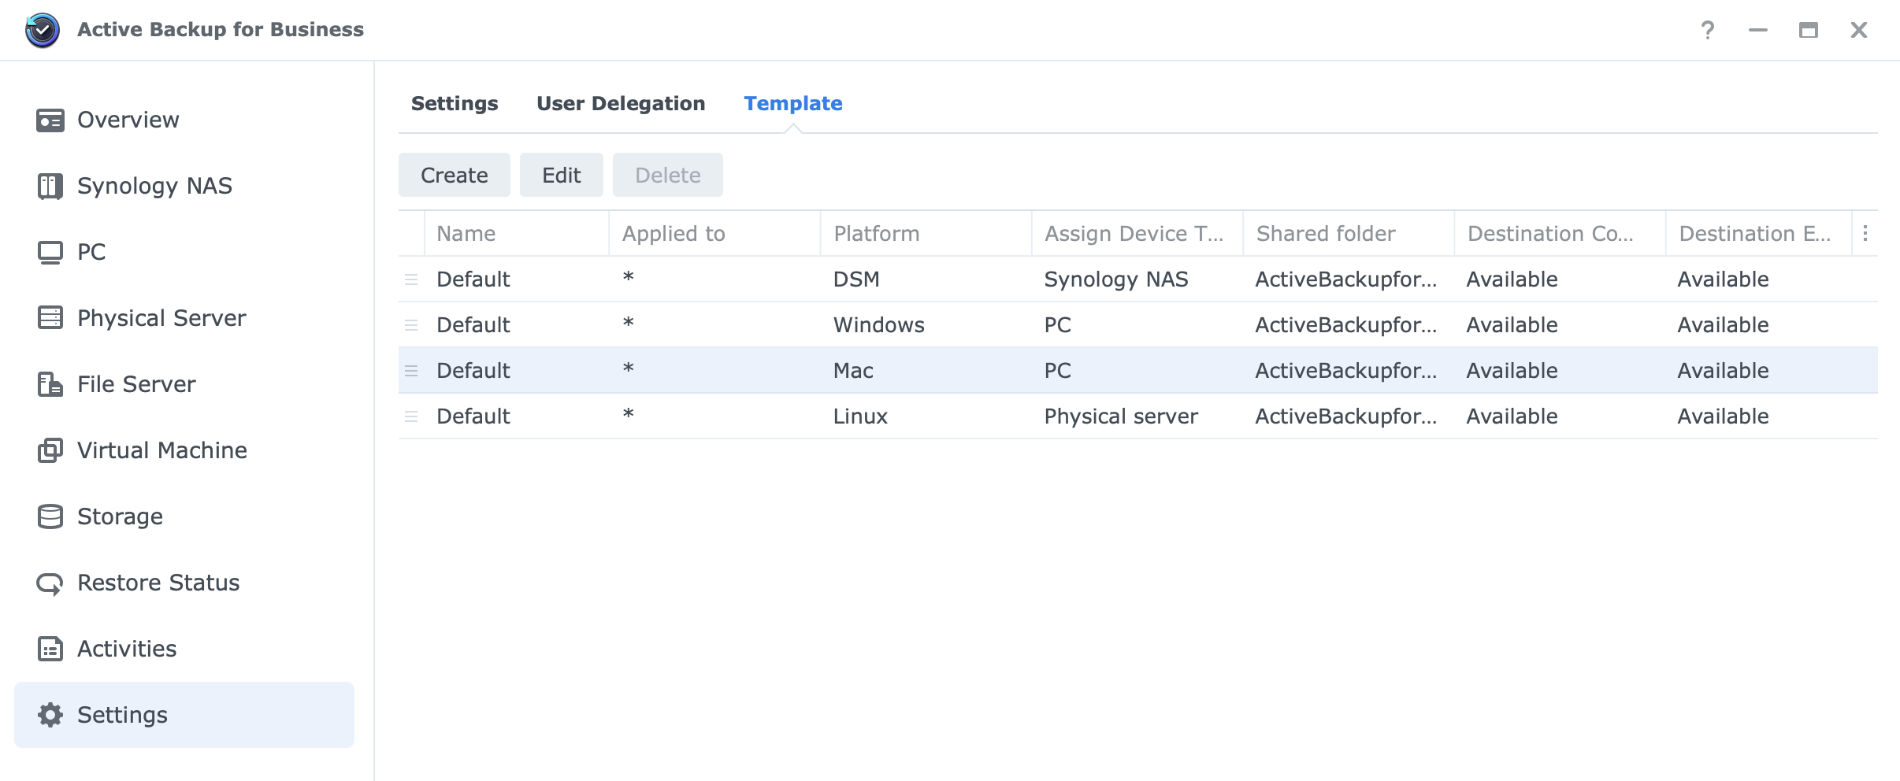Grab the drag handle of the Linux row
This screenshot has height=781, width=1900.
click(x=411, y=416)
